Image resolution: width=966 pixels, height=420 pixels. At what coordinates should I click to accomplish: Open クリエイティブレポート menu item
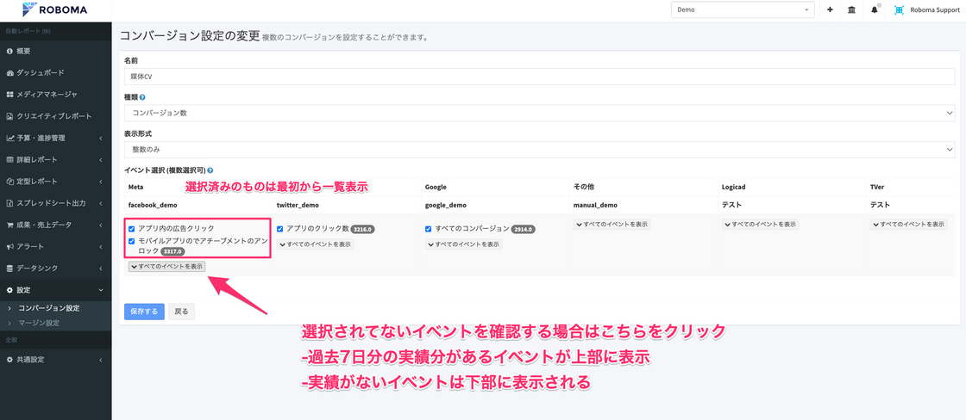point(56,116)
